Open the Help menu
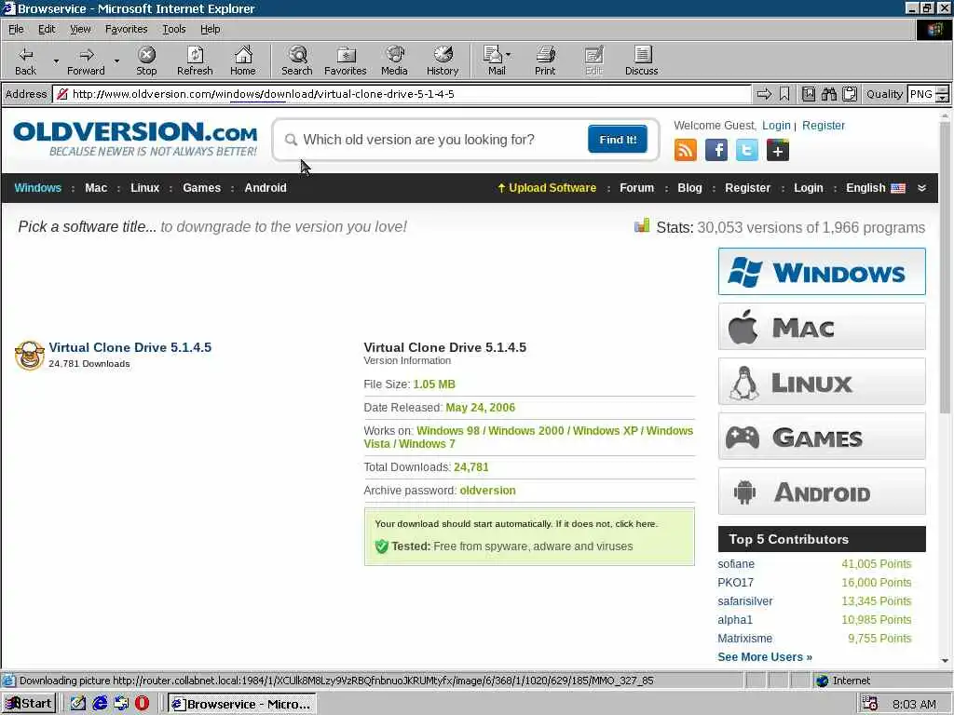This screenshot has width=954, height=715. 210,29
